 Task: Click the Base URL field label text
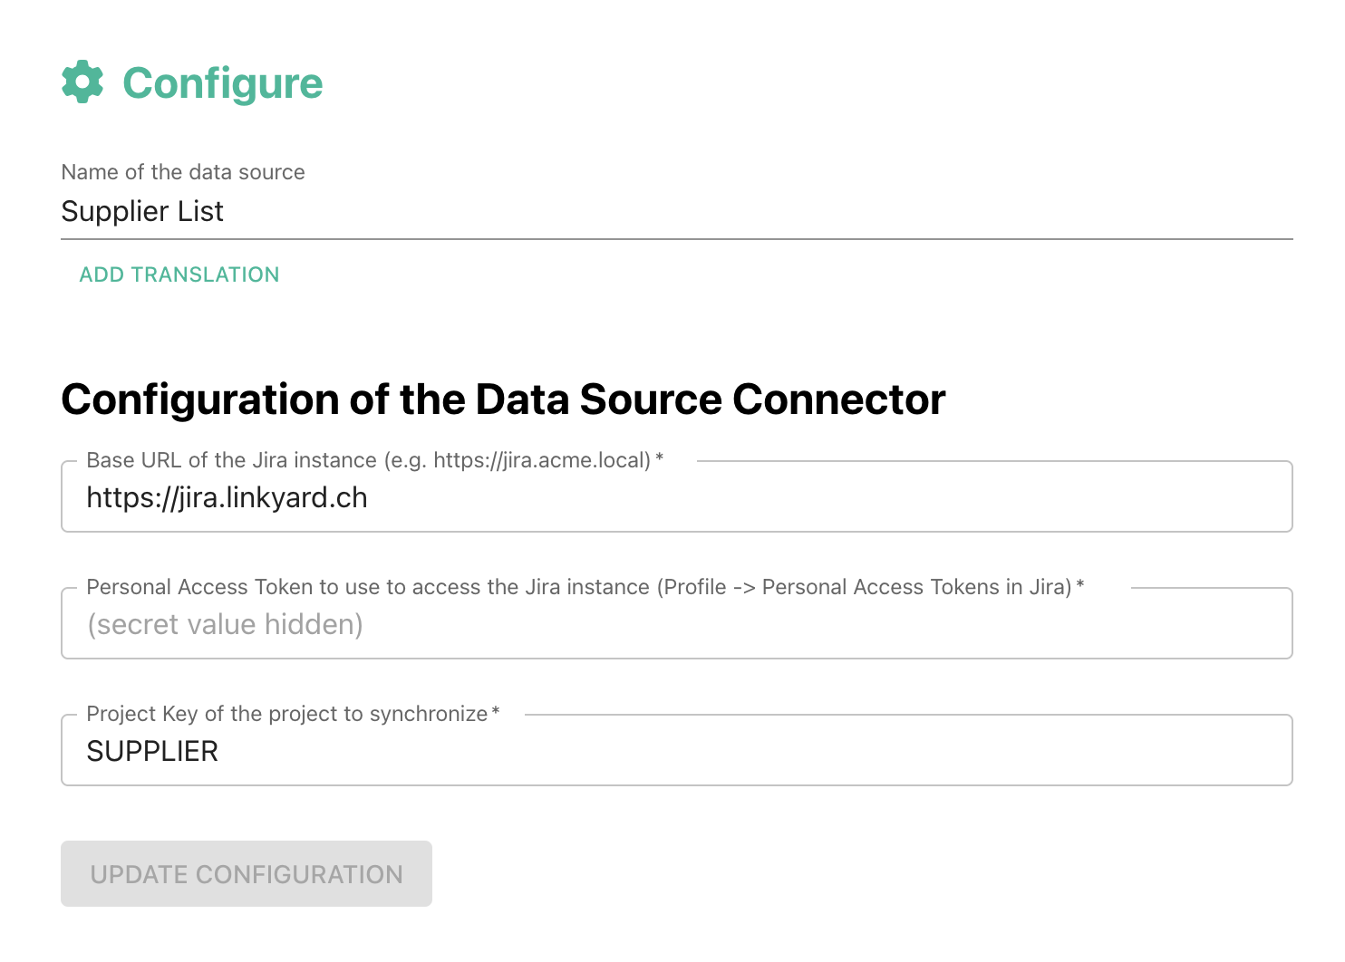coord(368,460)
